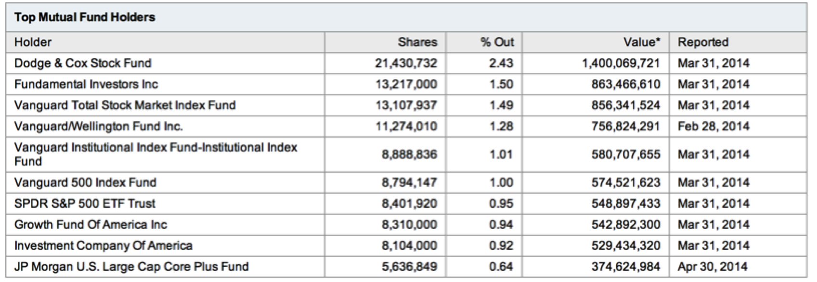Click Investment Company Of America row's reported date
The height and width of the screenshot is (282, 817).
click(x=713, y=246)
